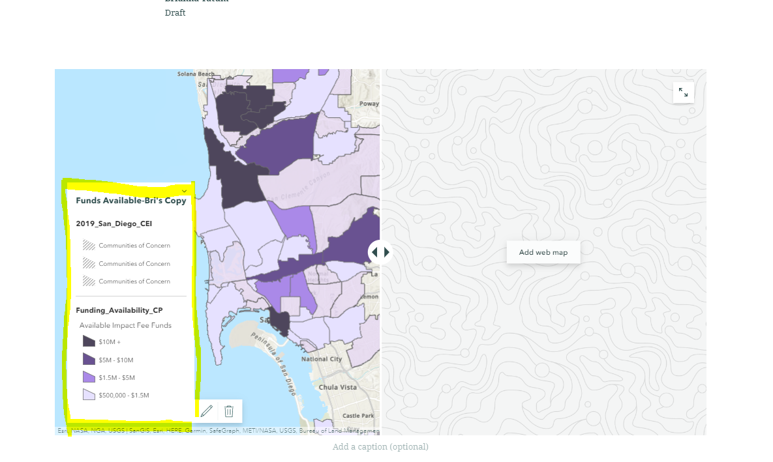Click the trash icon to delete the map
This screenshot has width=773, height=462.
(229, 411)
